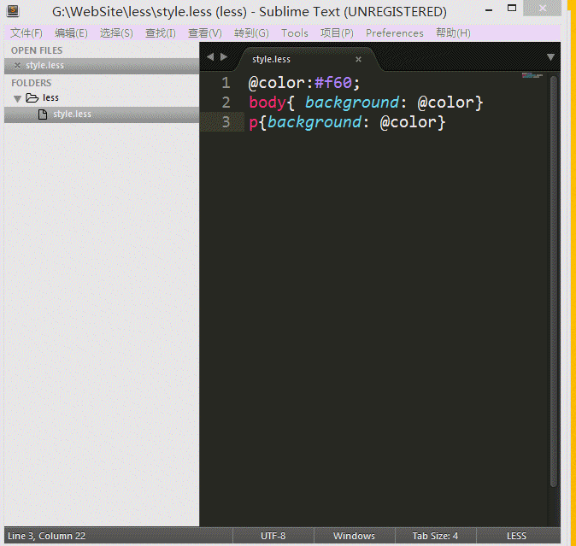Click the #f60 color value
The height and width of the screenshot is (546, 576).
333,83
